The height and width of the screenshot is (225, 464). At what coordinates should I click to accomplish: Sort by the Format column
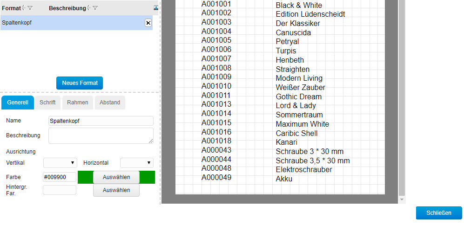click(24, 8)
